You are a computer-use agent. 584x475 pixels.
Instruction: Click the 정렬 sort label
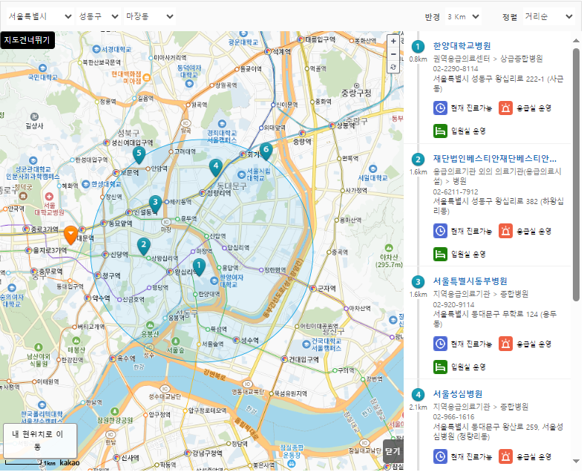[510, 17]
